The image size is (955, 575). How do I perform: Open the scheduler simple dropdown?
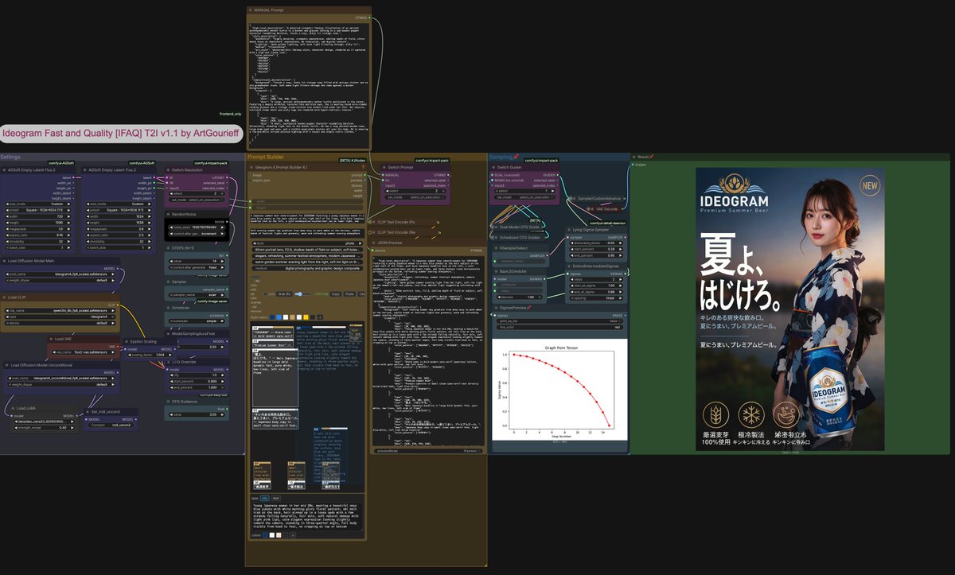197,321
